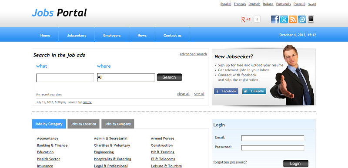Click the +1 count bubble showing 3
The height and width of the screenshot is (168, 348).
pyautogui.click(x=257, y=20)
